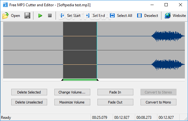Apply Fade Out to the selection
This screenshot has height=121, width=188.
click(x=115, y=102)
